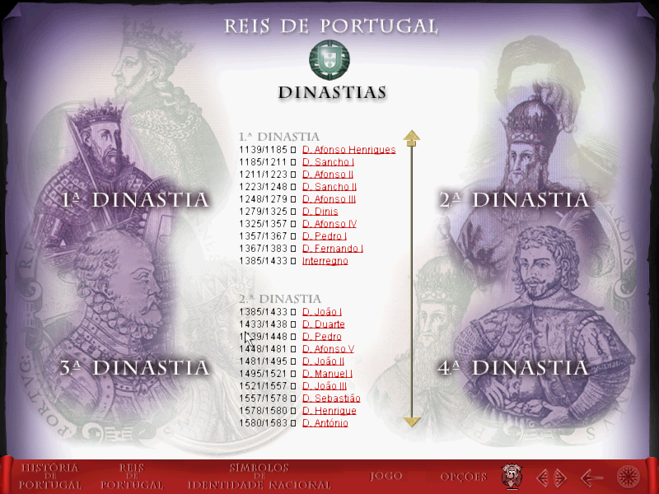Go to next page with right triangle arrow
Image resolution: width=659 pixels, height=494 pixels.
coord(560,478)
